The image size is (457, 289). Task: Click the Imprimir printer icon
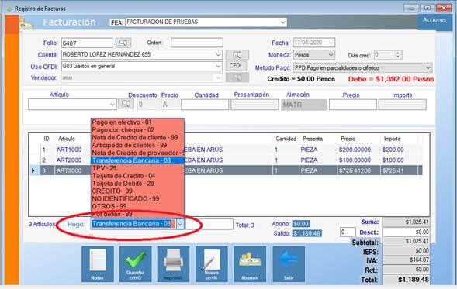click(x=173, y=264)
